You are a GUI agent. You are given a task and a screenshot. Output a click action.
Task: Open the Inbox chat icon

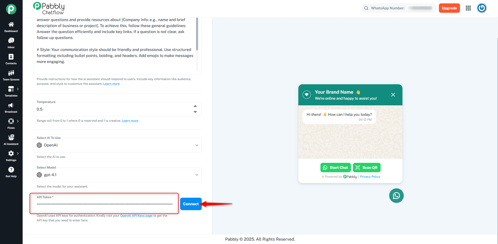(x=11, y=41)
